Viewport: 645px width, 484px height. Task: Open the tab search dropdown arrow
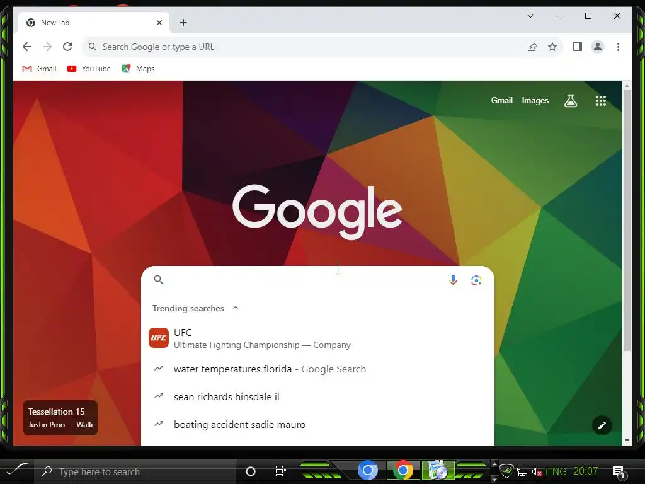(x=530, y=16)
